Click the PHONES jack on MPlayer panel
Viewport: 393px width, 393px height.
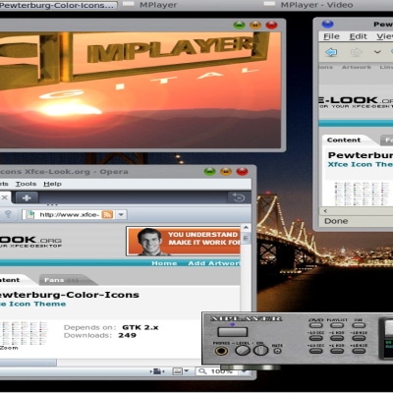(221, 351)
